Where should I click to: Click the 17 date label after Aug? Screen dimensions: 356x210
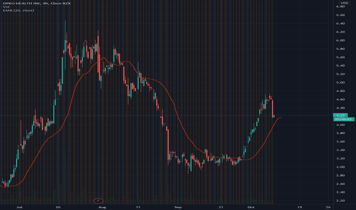(138, 207)
